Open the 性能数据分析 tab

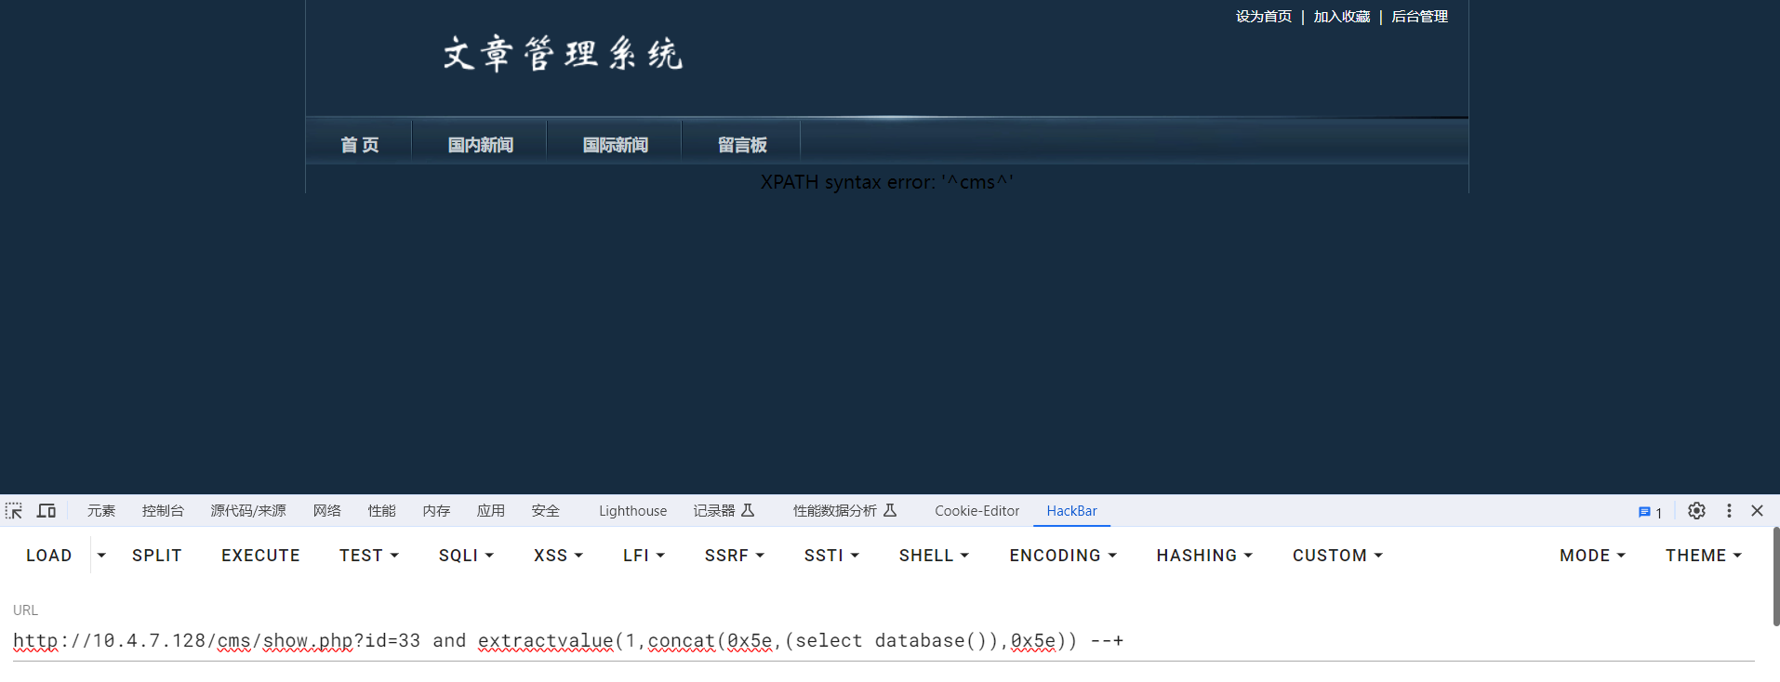(x=844, y=511)
